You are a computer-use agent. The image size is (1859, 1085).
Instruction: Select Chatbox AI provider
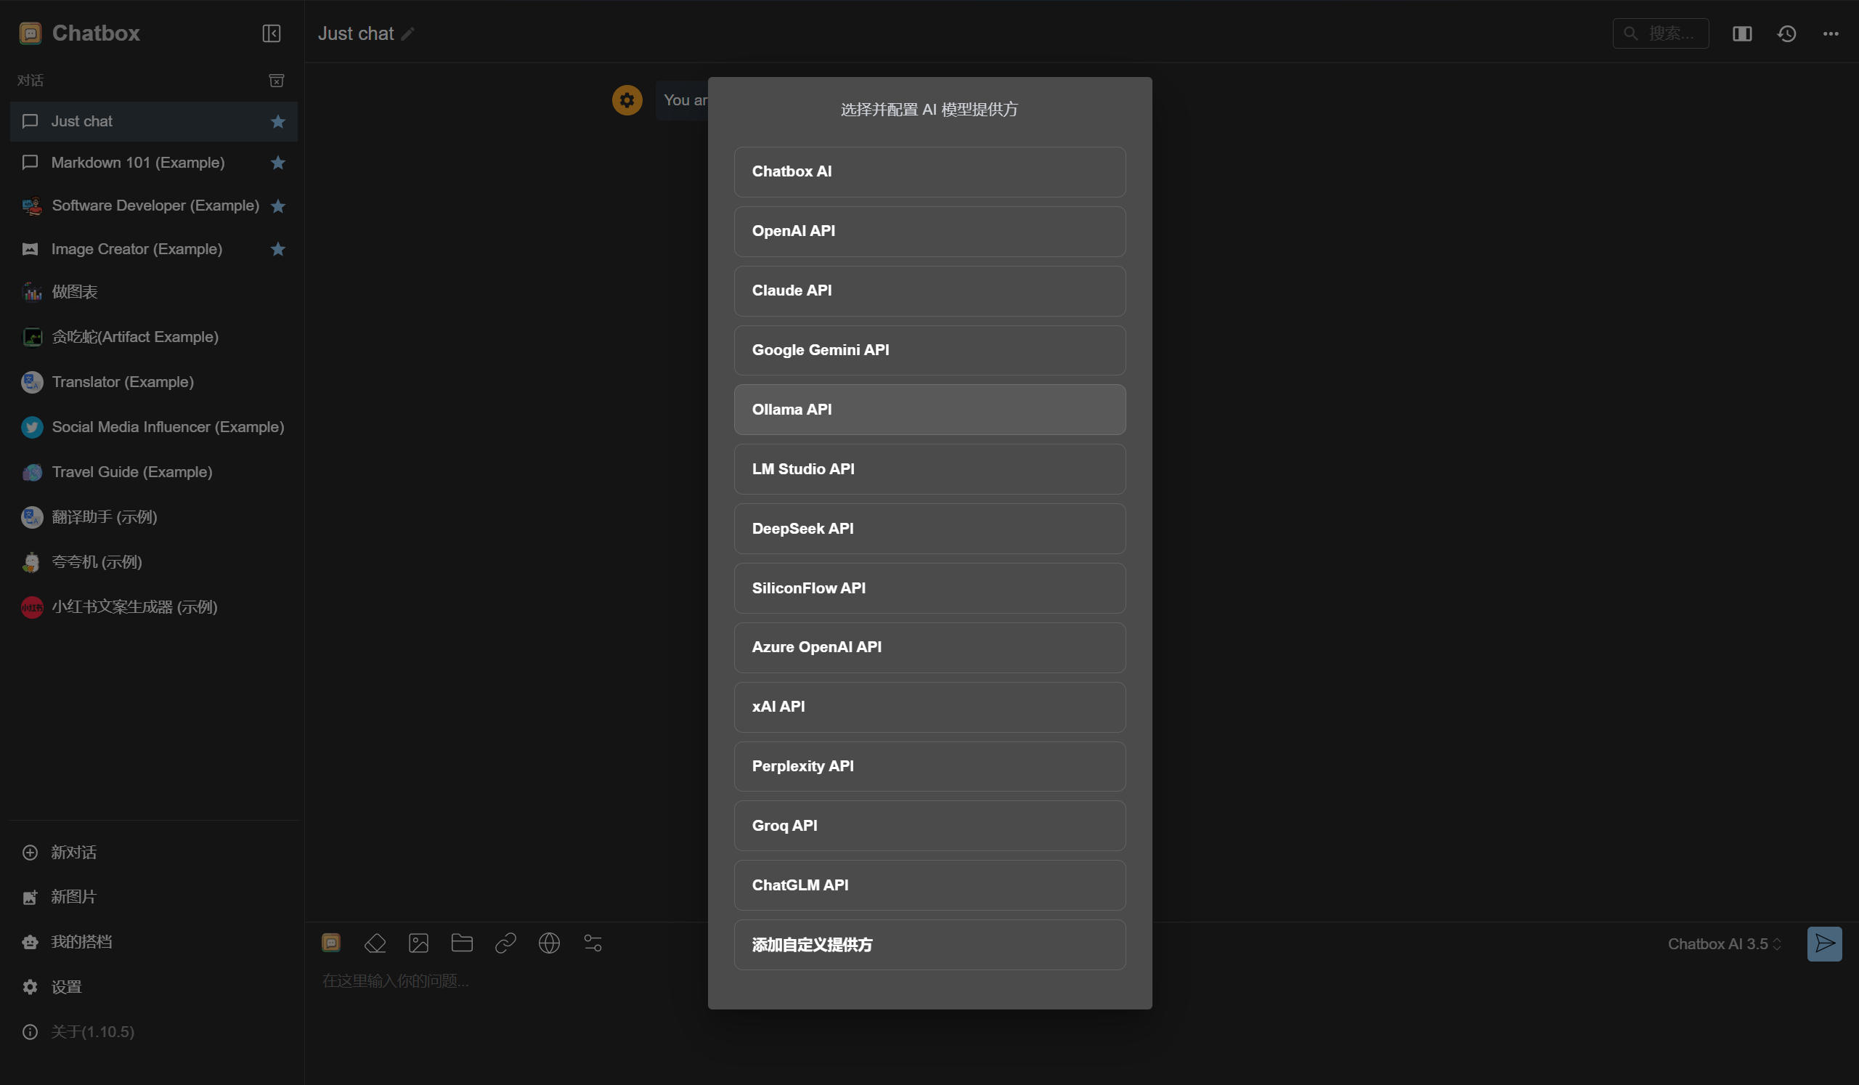tap(929, 172)
